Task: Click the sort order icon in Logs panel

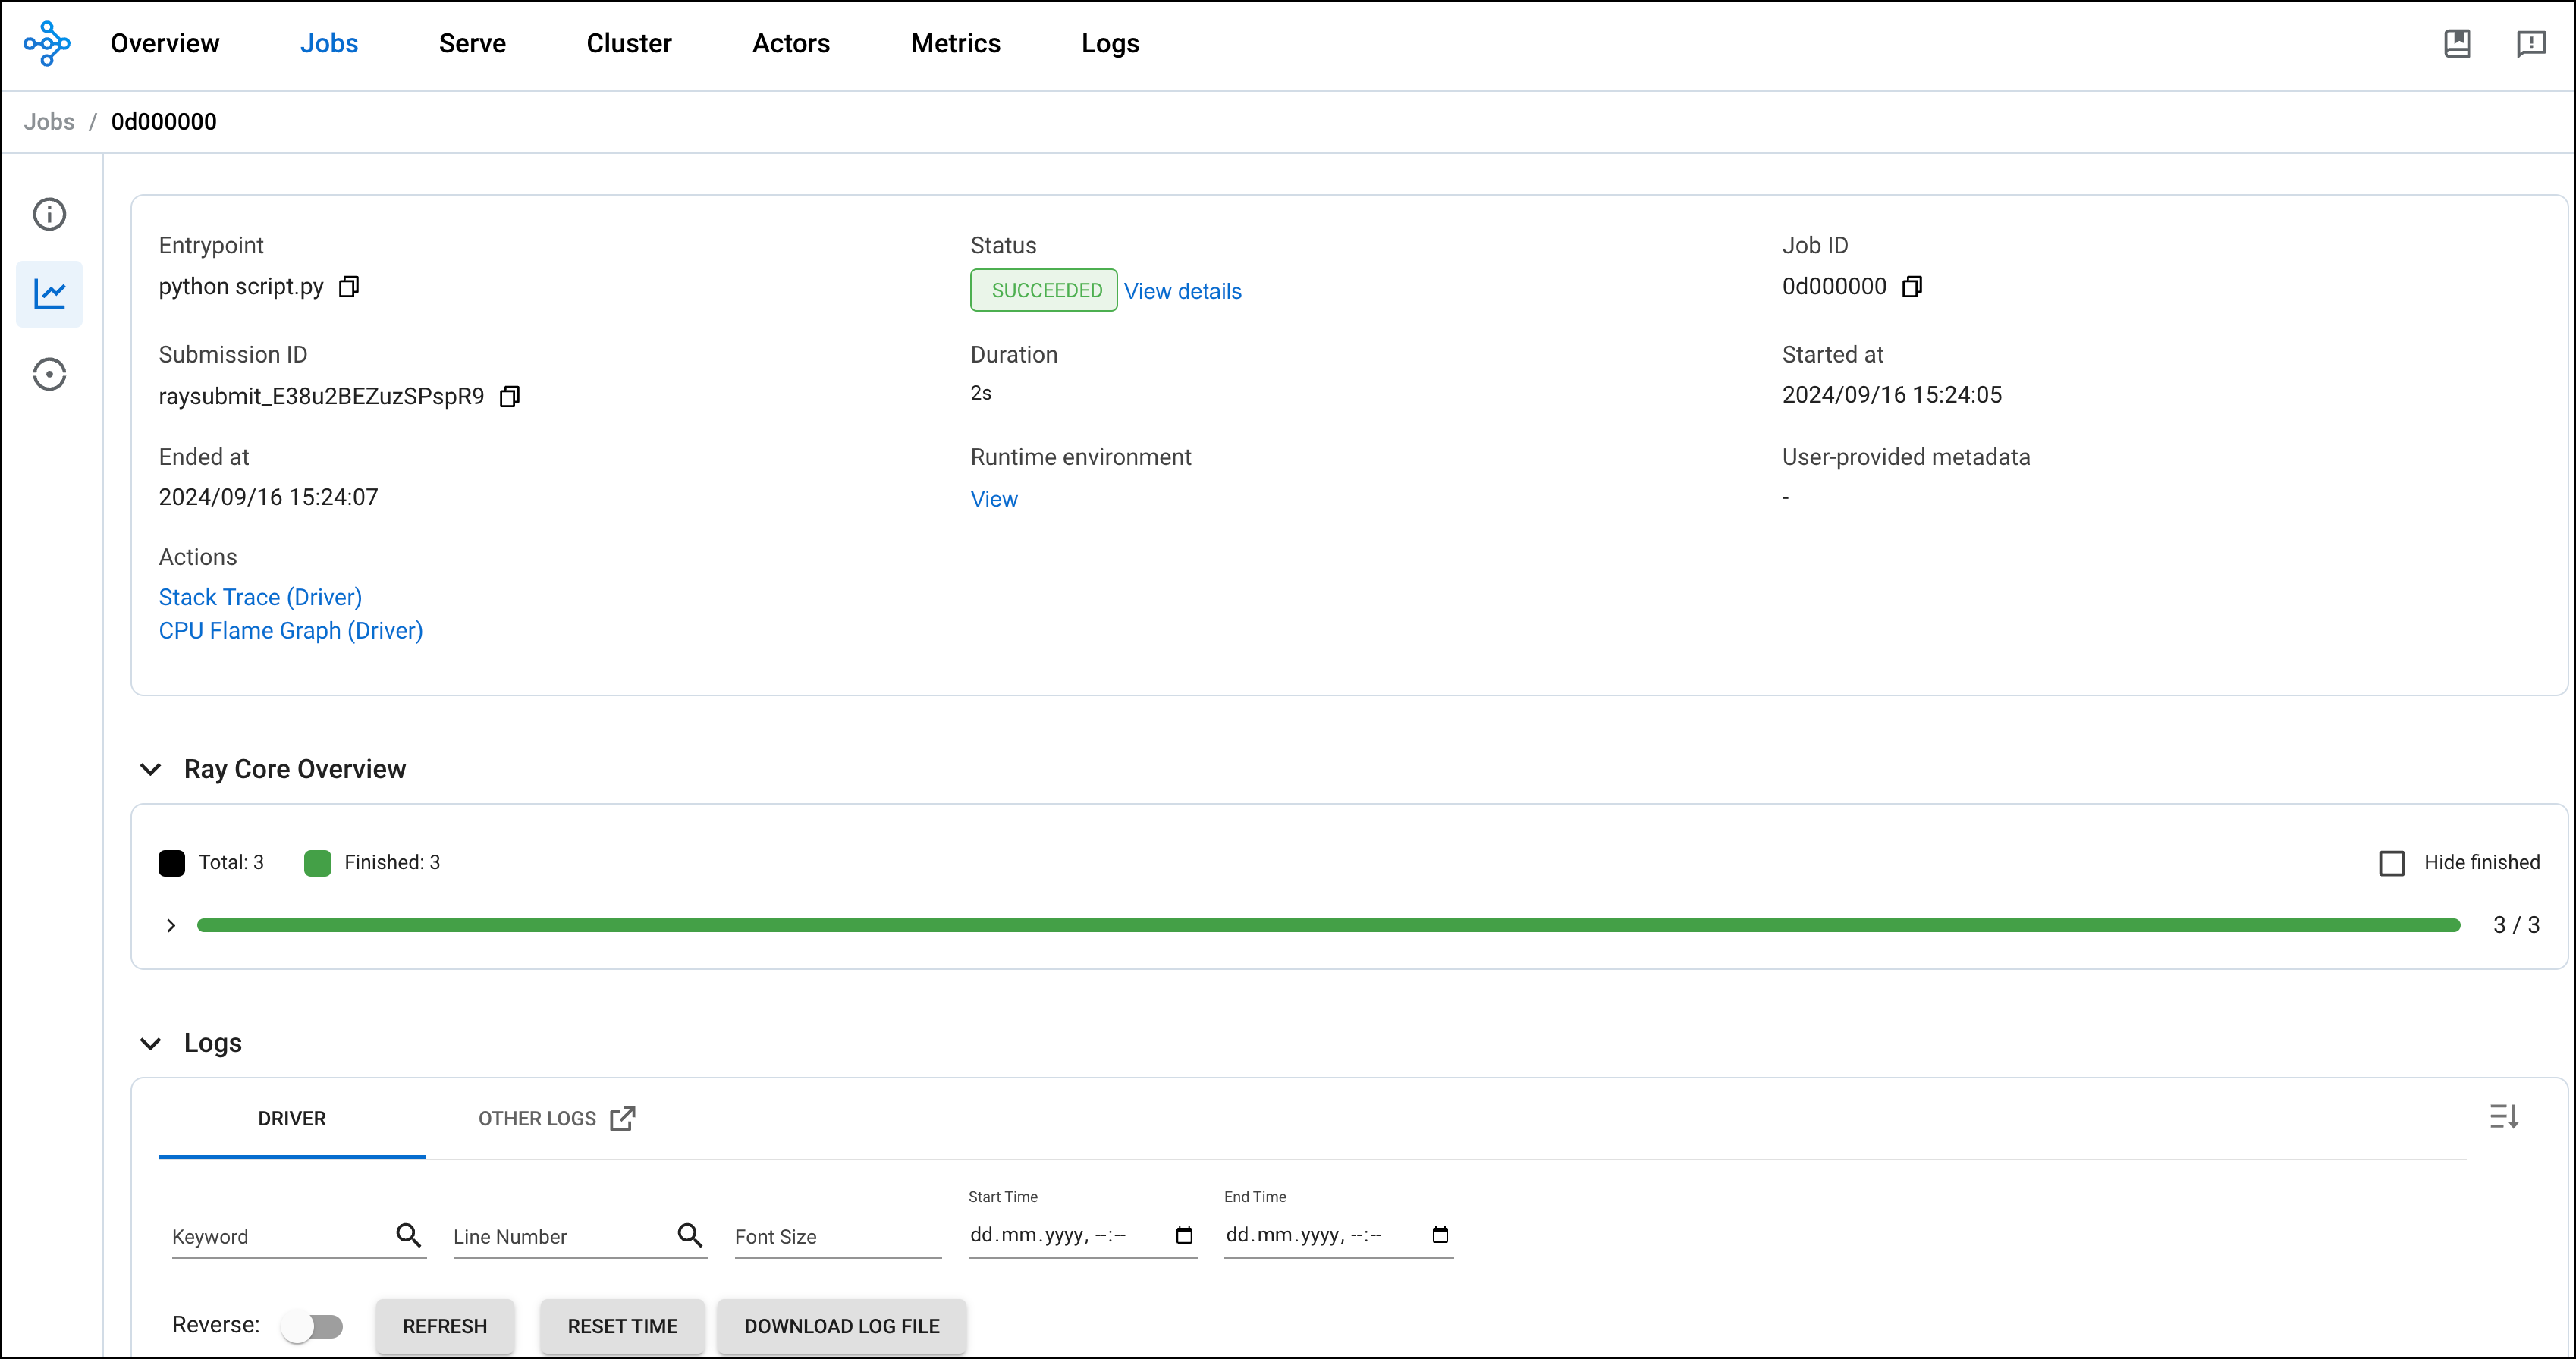Action: [x=2505, y=1116]
